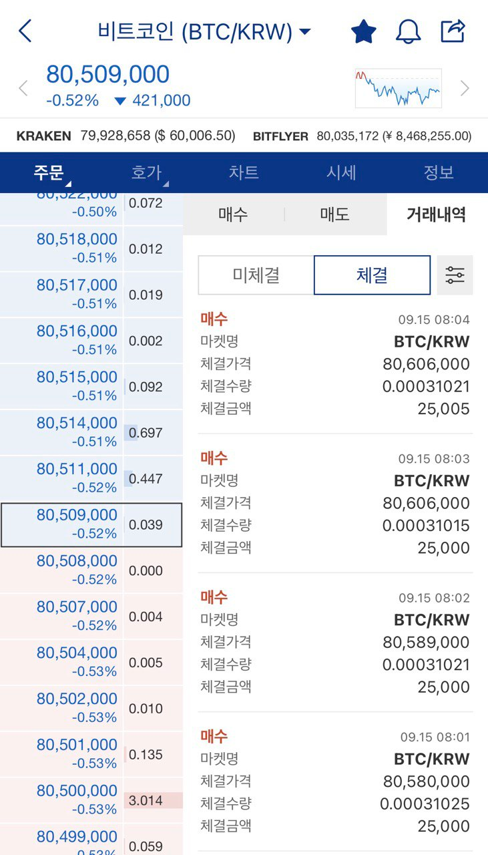
Task: Select the 미체결 toggle
Action: pyautogui.click(x=256, y=275)
